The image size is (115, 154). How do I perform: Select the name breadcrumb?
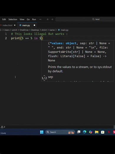52,30
